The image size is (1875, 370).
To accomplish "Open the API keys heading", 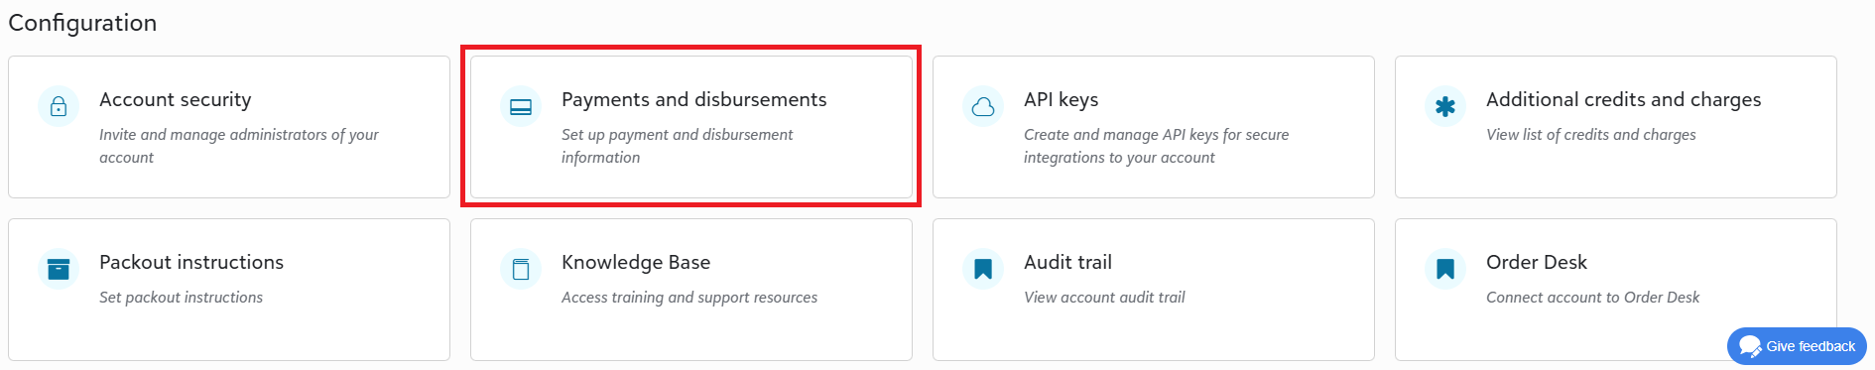I will [1062, 99].
